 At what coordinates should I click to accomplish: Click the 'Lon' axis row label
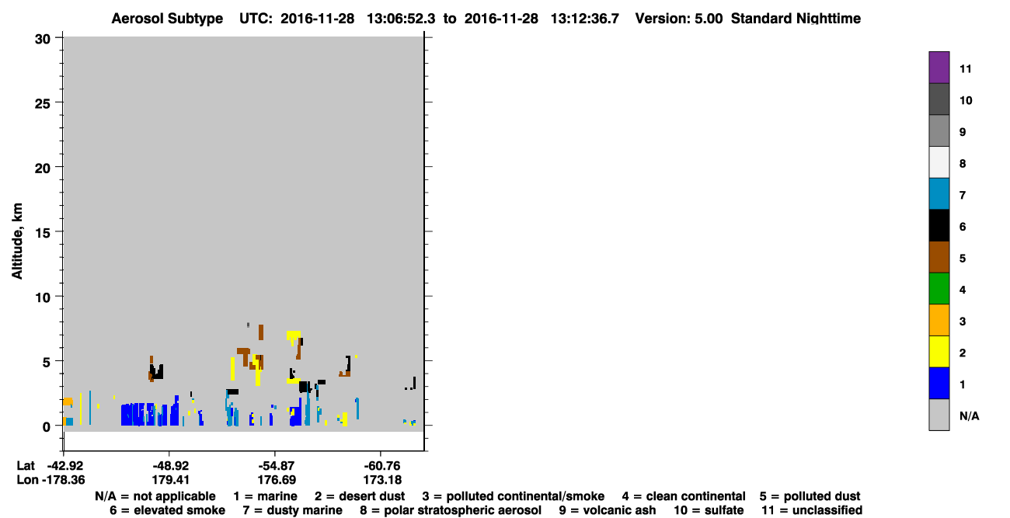coord(26,480)
